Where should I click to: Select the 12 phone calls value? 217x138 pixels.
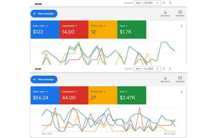[93, 32]
